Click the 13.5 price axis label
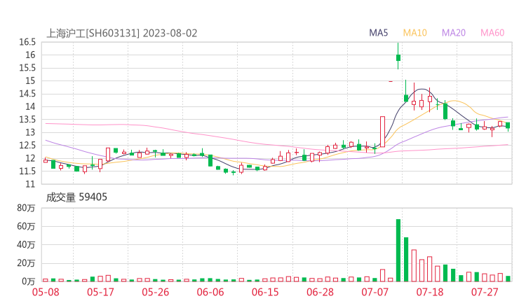This screenshot has height=308, width=519. coord(27,119)
